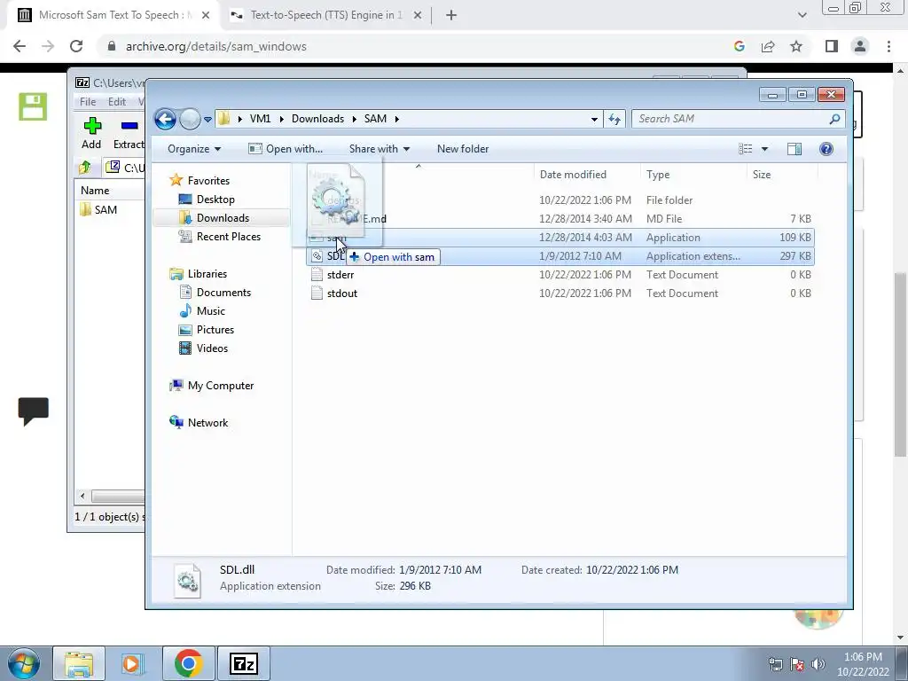The image size is (908, 681).
Task: Open the Chrome three-dot menu
Action: pyautogui.click(x=888, y=46)
